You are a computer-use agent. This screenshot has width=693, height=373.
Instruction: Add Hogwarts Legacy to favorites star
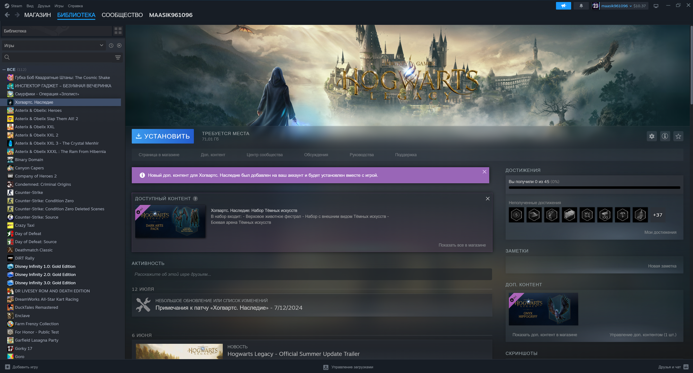pyautogui.click(x=678, y=136)
